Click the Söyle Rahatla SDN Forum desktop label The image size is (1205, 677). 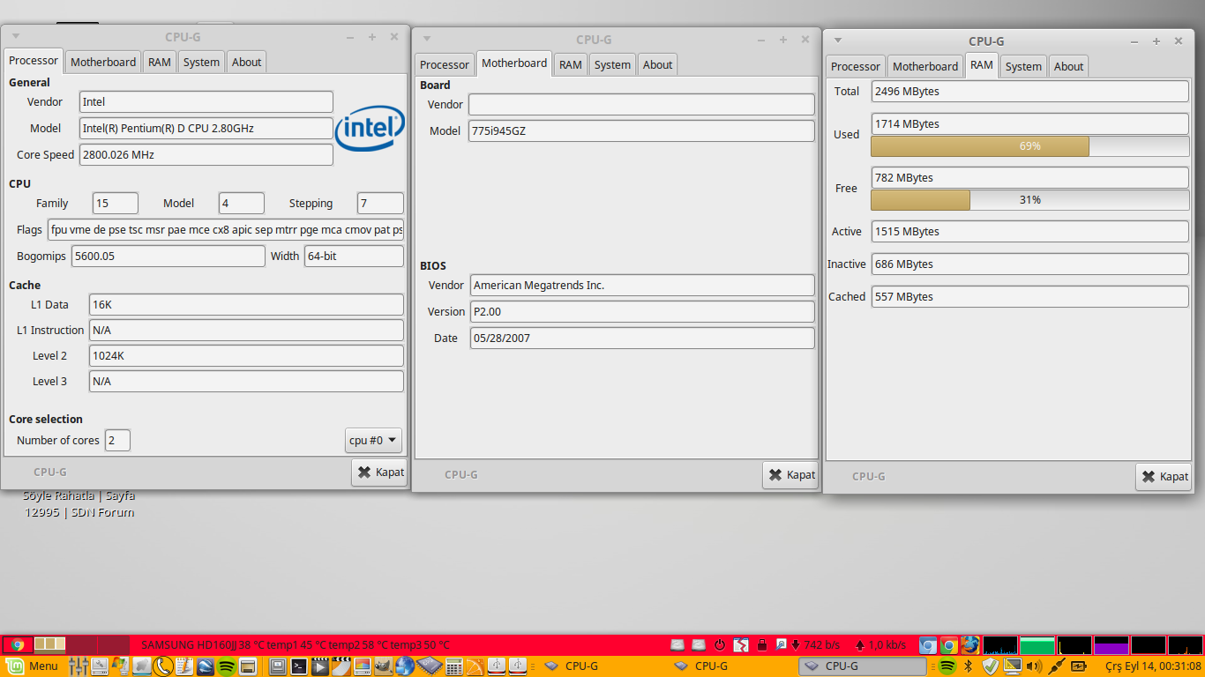tap(79, 504)
